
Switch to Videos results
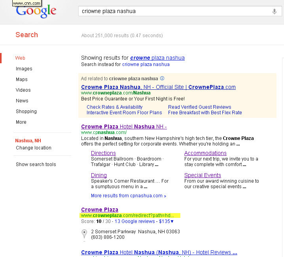23,90
